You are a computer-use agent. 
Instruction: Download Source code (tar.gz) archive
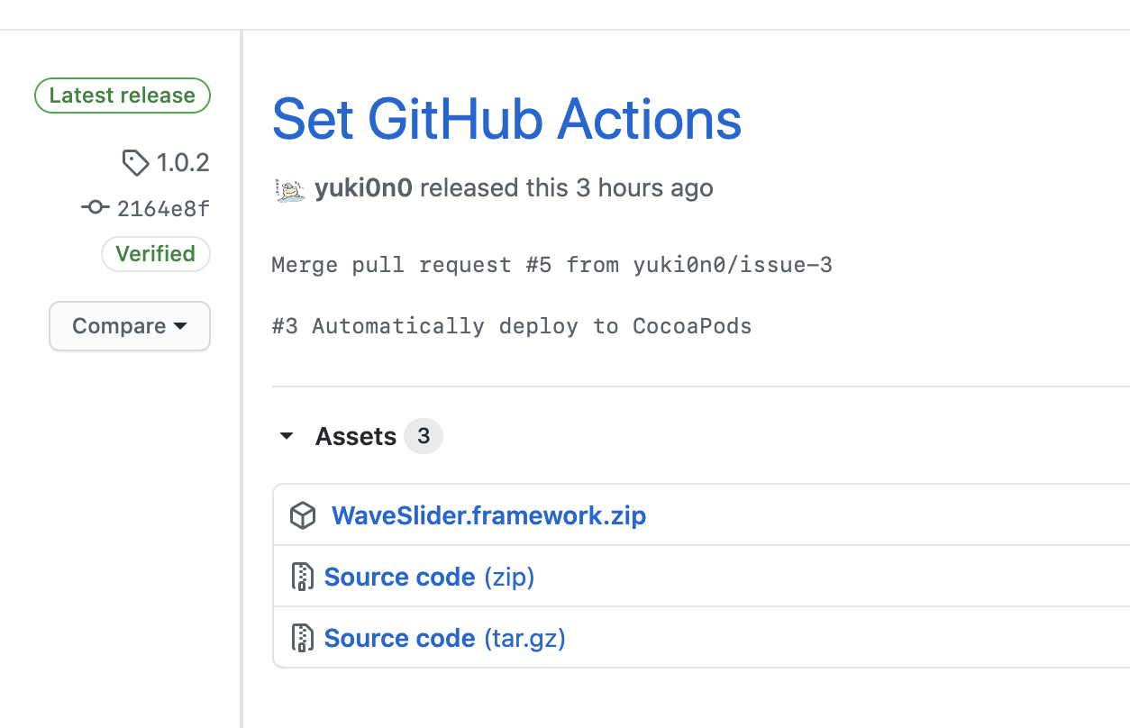[444, 638]
